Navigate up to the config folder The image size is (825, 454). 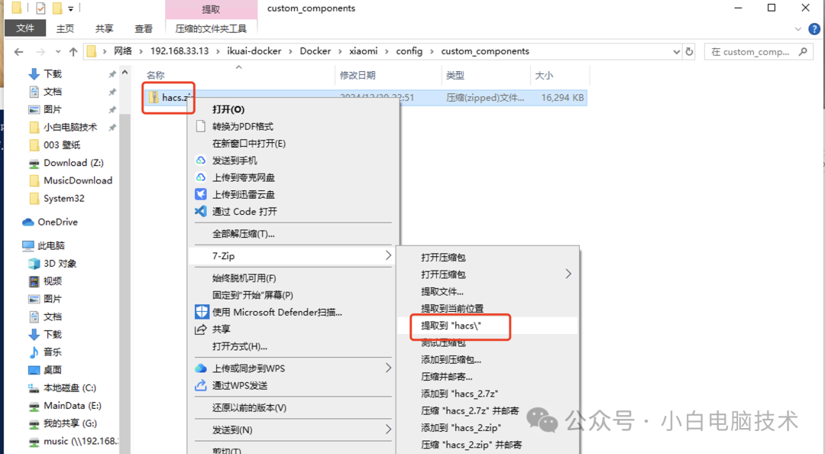pyautogui.click(x=409, y=50)
